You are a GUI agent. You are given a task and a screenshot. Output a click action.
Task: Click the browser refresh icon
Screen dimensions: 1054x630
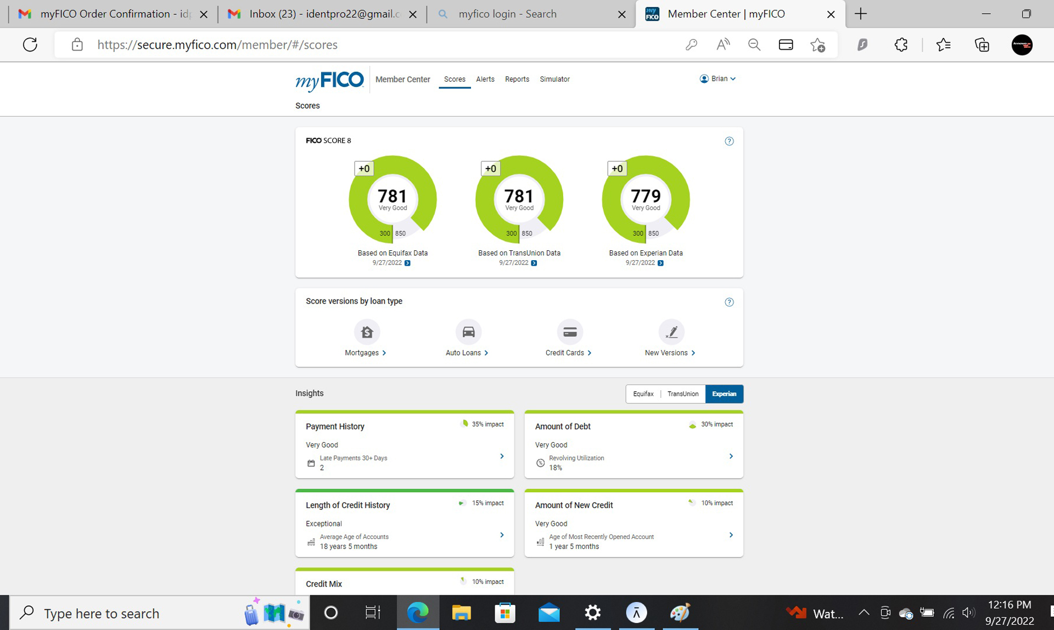(x=30, y=44)
